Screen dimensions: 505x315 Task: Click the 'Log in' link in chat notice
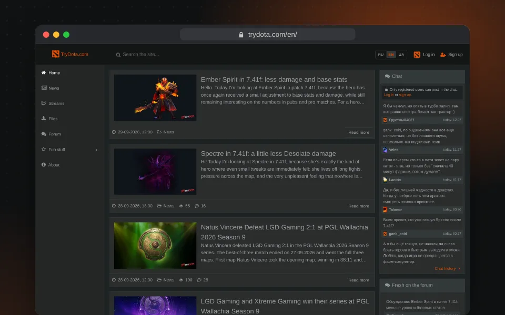coord(389,95)
